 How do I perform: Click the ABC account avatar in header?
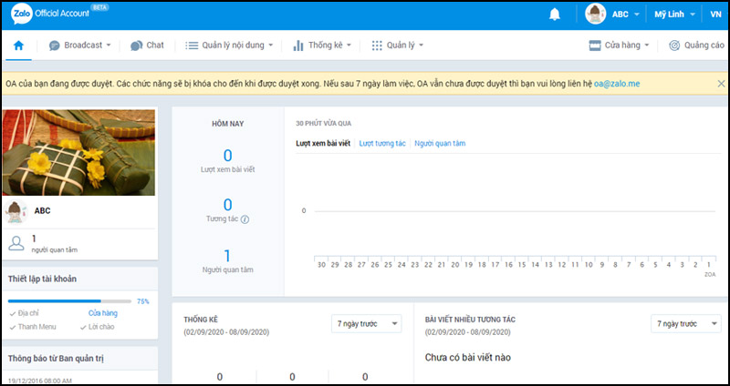[x=597, y=15]
